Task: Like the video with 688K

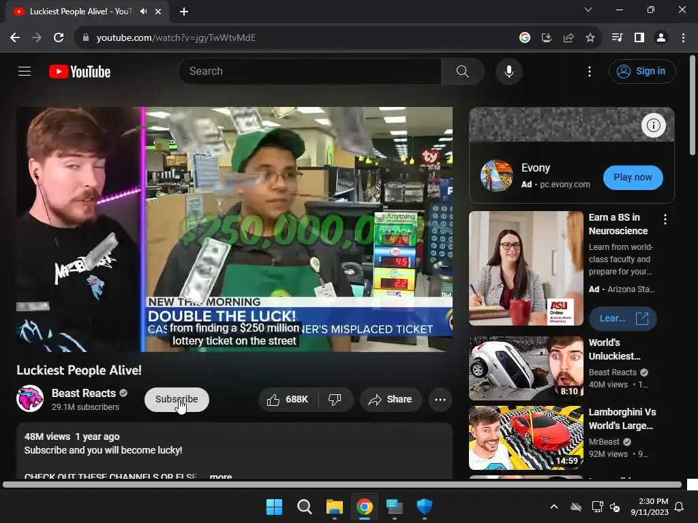Action: (288, 399)
